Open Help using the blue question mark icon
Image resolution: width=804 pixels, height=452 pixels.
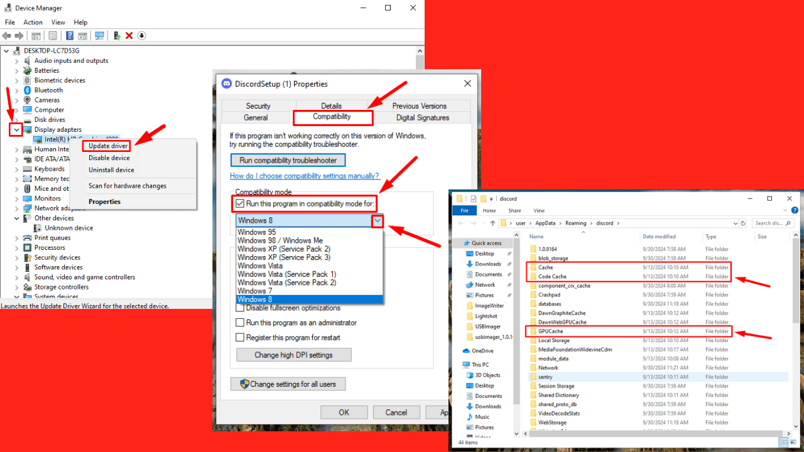tap(69, 36)
